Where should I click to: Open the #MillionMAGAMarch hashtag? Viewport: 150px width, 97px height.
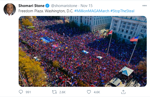click(92, 11)
